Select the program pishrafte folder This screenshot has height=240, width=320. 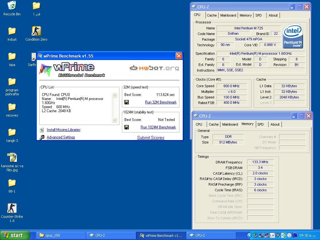point(12,87)
